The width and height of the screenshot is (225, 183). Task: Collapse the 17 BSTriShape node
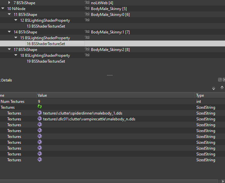click(9, 49)
